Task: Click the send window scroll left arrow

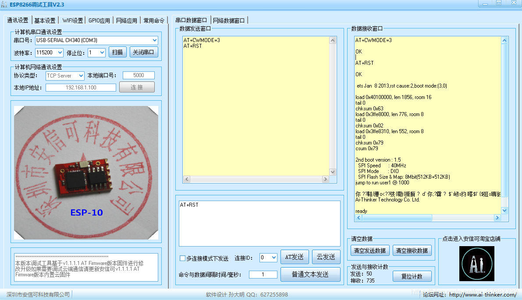Action: click(187, 179)
